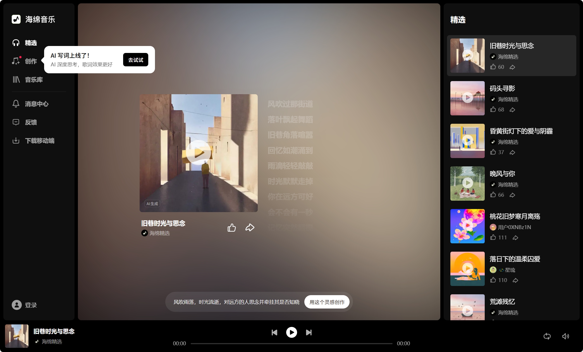Click 下载移动端 in sidebar

(x=33, y=141)
